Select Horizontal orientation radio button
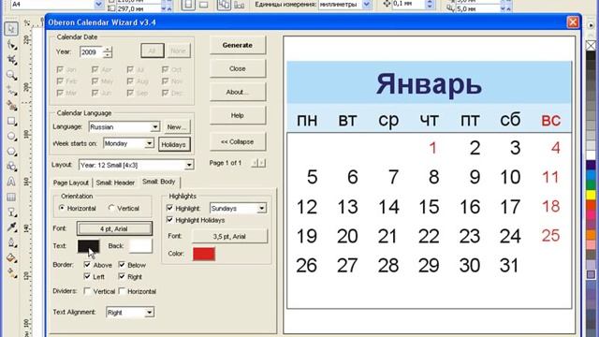Screen dimensions: 599x337 (x=62, y=208)
